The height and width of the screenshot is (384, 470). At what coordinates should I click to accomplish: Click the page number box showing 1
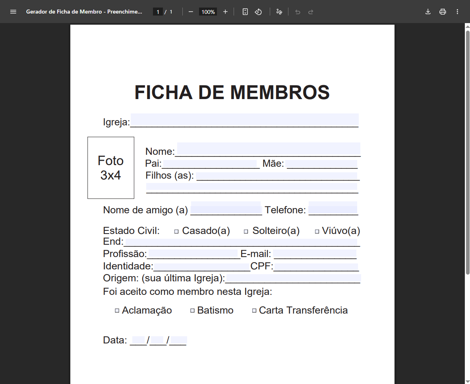pyautogui.click(x=158, y=12)
